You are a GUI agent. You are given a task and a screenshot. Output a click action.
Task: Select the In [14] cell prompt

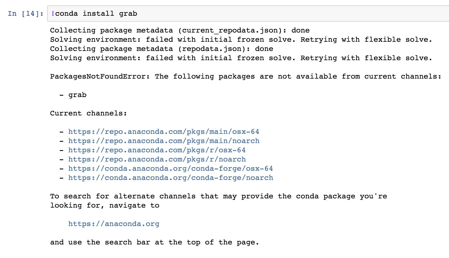click(25, 14)
